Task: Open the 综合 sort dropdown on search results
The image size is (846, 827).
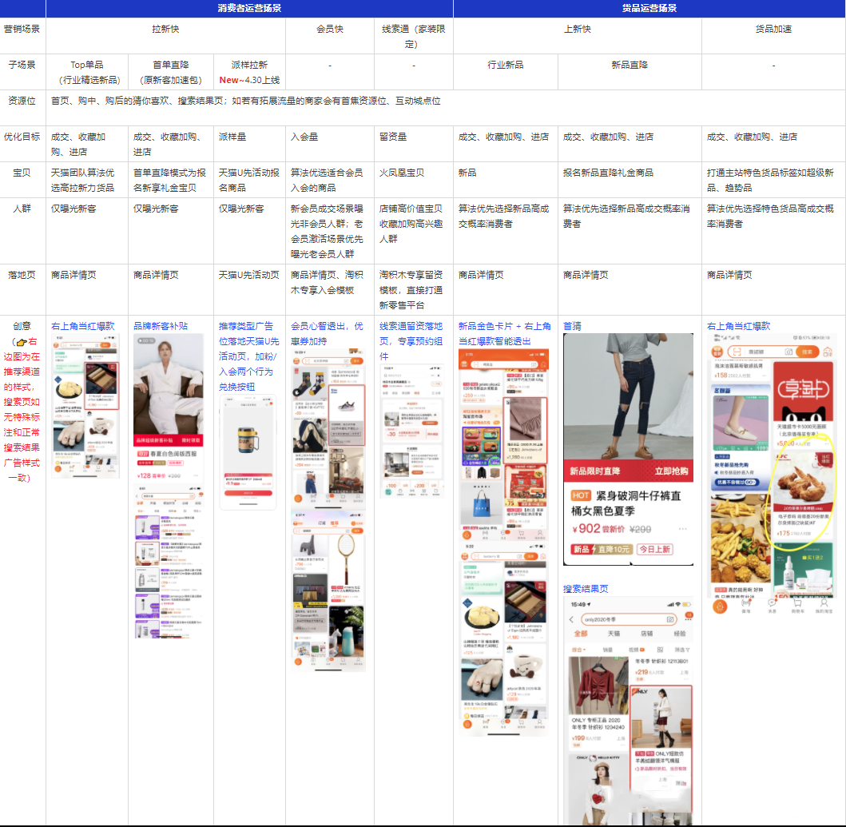Action: click(579, 649)
